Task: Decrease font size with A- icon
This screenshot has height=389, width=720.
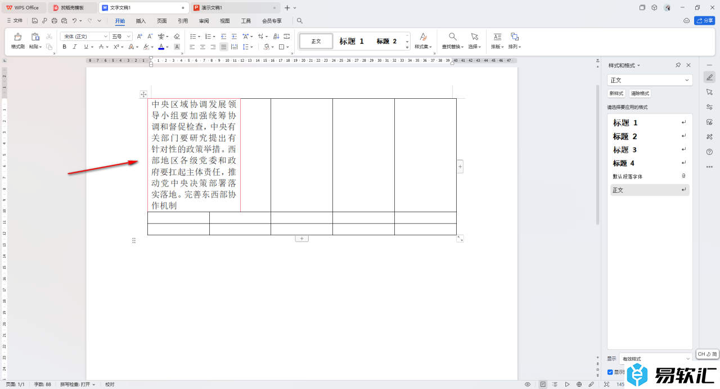Action: (x=150, y=36)
